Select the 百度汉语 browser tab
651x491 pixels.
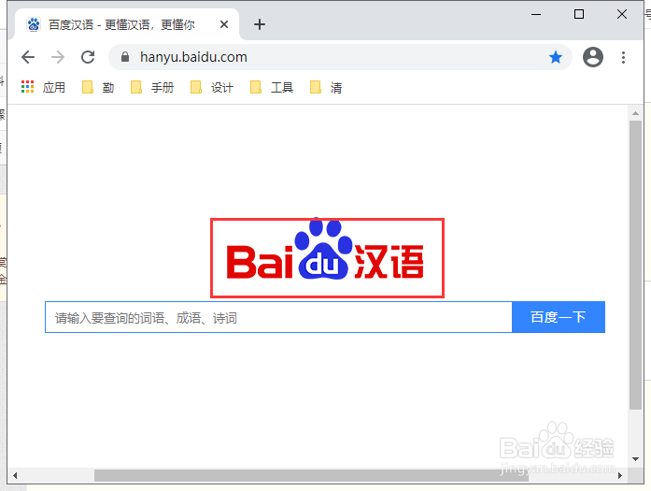point(127,24)
